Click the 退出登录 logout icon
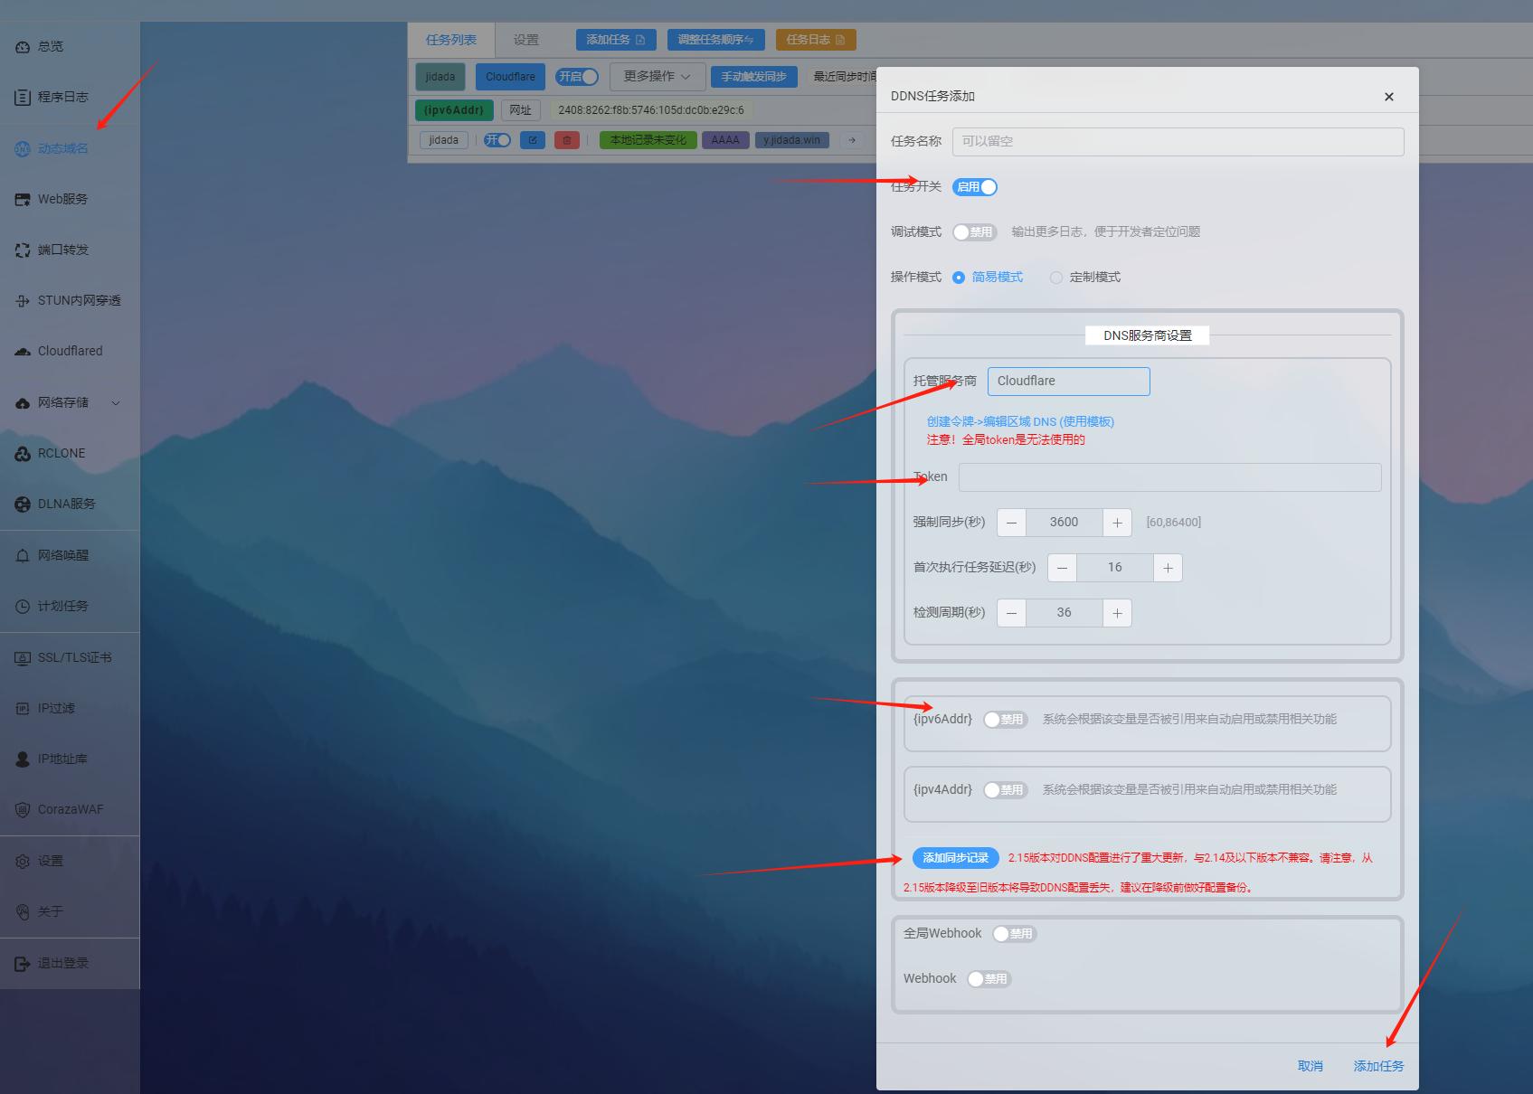Screen dimensions: 1533x1094 [23, 964]
